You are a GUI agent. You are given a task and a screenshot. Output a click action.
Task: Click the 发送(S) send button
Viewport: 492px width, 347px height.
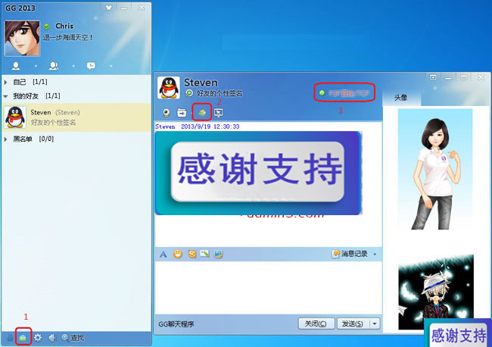coord(353,324)
